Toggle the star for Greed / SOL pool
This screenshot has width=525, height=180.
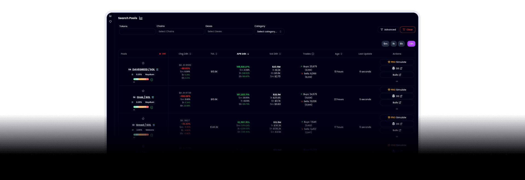[143, 119]
